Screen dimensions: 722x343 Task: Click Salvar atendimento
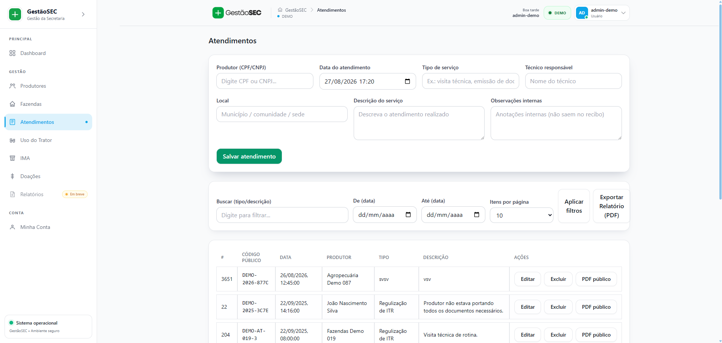(x=249, y=156)
